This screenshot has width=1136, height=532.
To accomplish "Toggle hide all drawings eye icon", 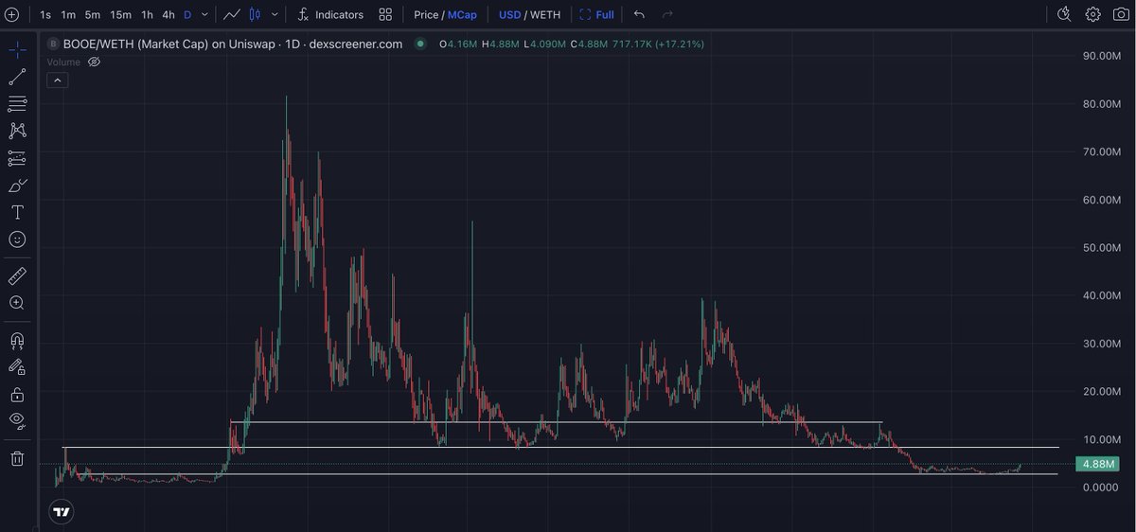I will [x=17, y=420].
